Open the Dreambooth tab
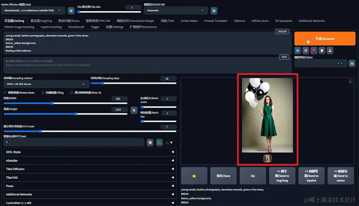Viewport: 359px width, 206px height. (x=76, y=27)
